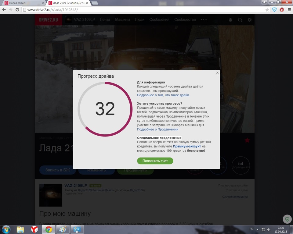293x234 pixels.
Task: Open the Подробнее о Продвижении link
Action: tap(158, 129)
